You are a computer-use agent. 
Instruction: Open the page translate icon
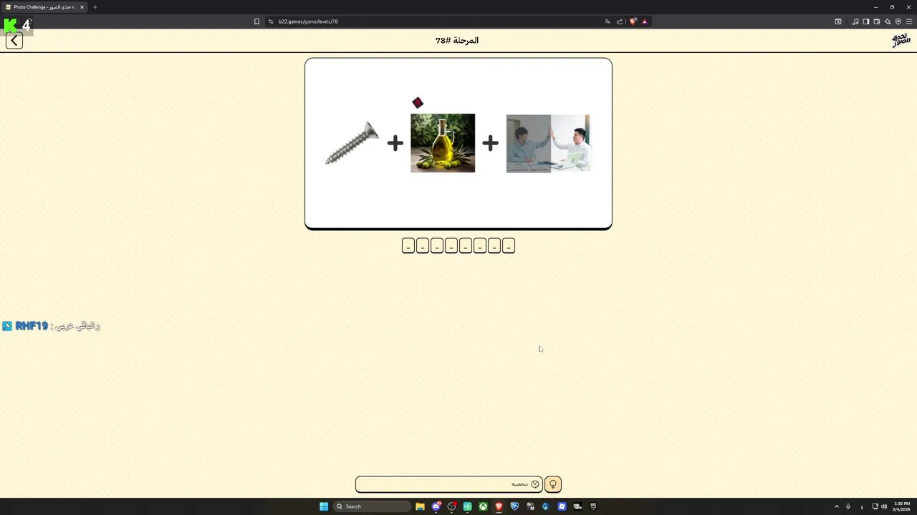coord(608,21)
